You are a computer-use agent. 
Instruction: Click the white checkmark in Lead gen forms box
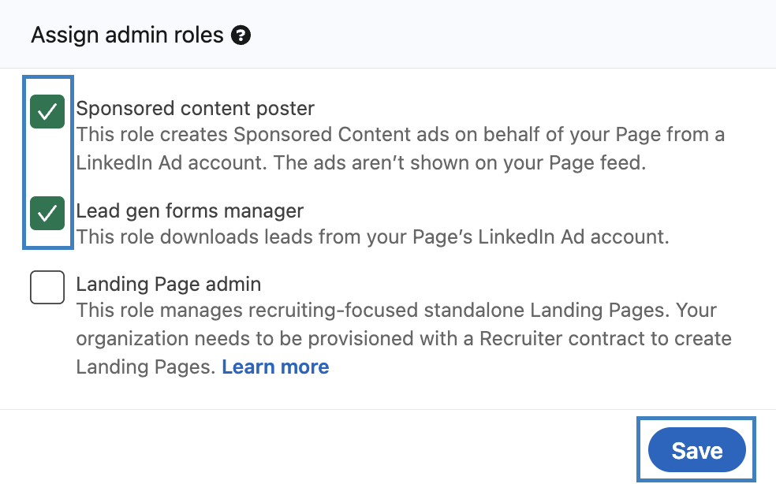(47, 214)
